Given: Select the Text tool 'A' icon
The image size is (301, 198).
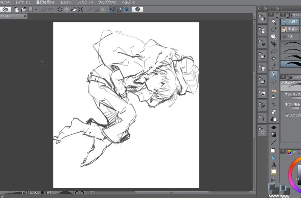Looking at the screenshot, I should (x=274, y=165).
